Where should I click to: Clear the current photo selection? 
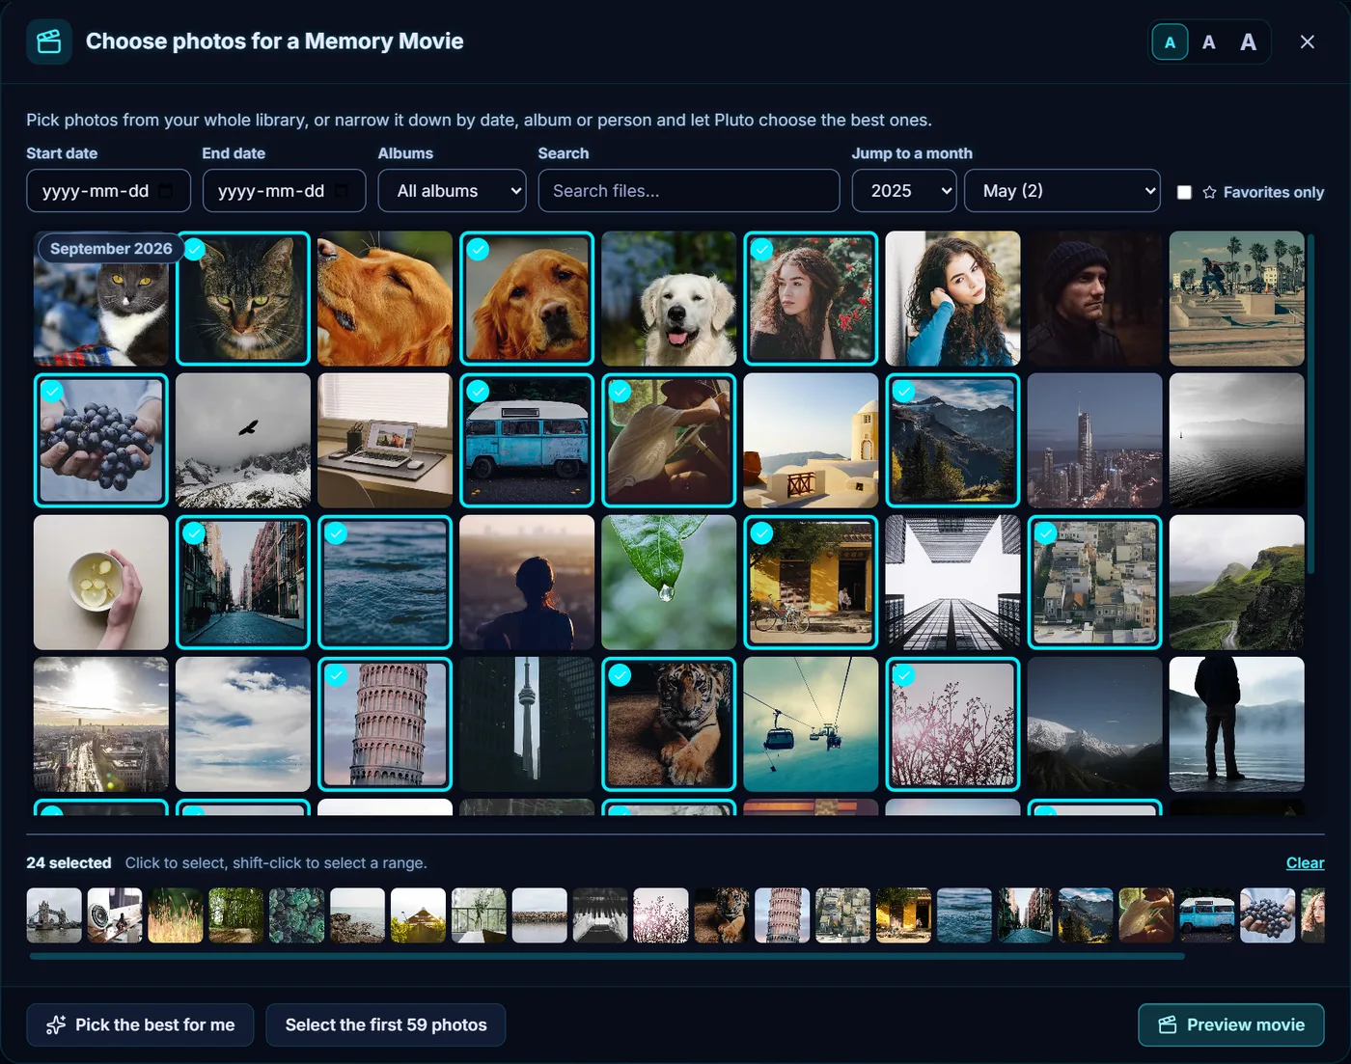click(1305, 863)
